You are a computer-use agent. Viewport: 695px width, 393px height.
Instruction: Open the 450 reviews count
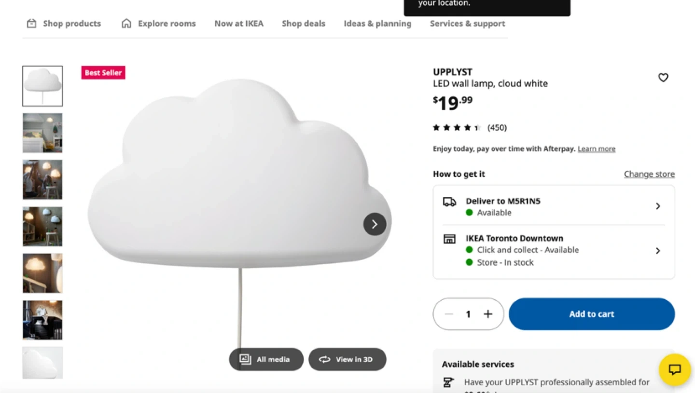tap(497, 127)
